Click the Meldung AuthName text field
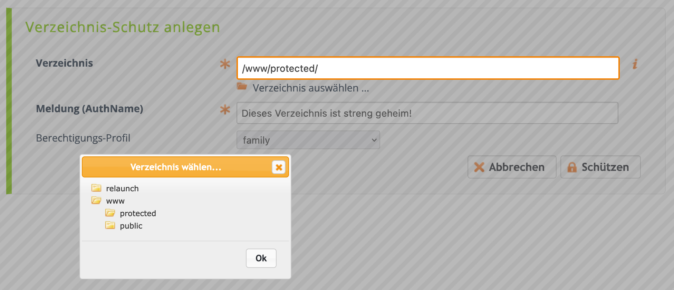Image resolution: width=674 pixels, height=290 pixels. (x=427, y=113)
